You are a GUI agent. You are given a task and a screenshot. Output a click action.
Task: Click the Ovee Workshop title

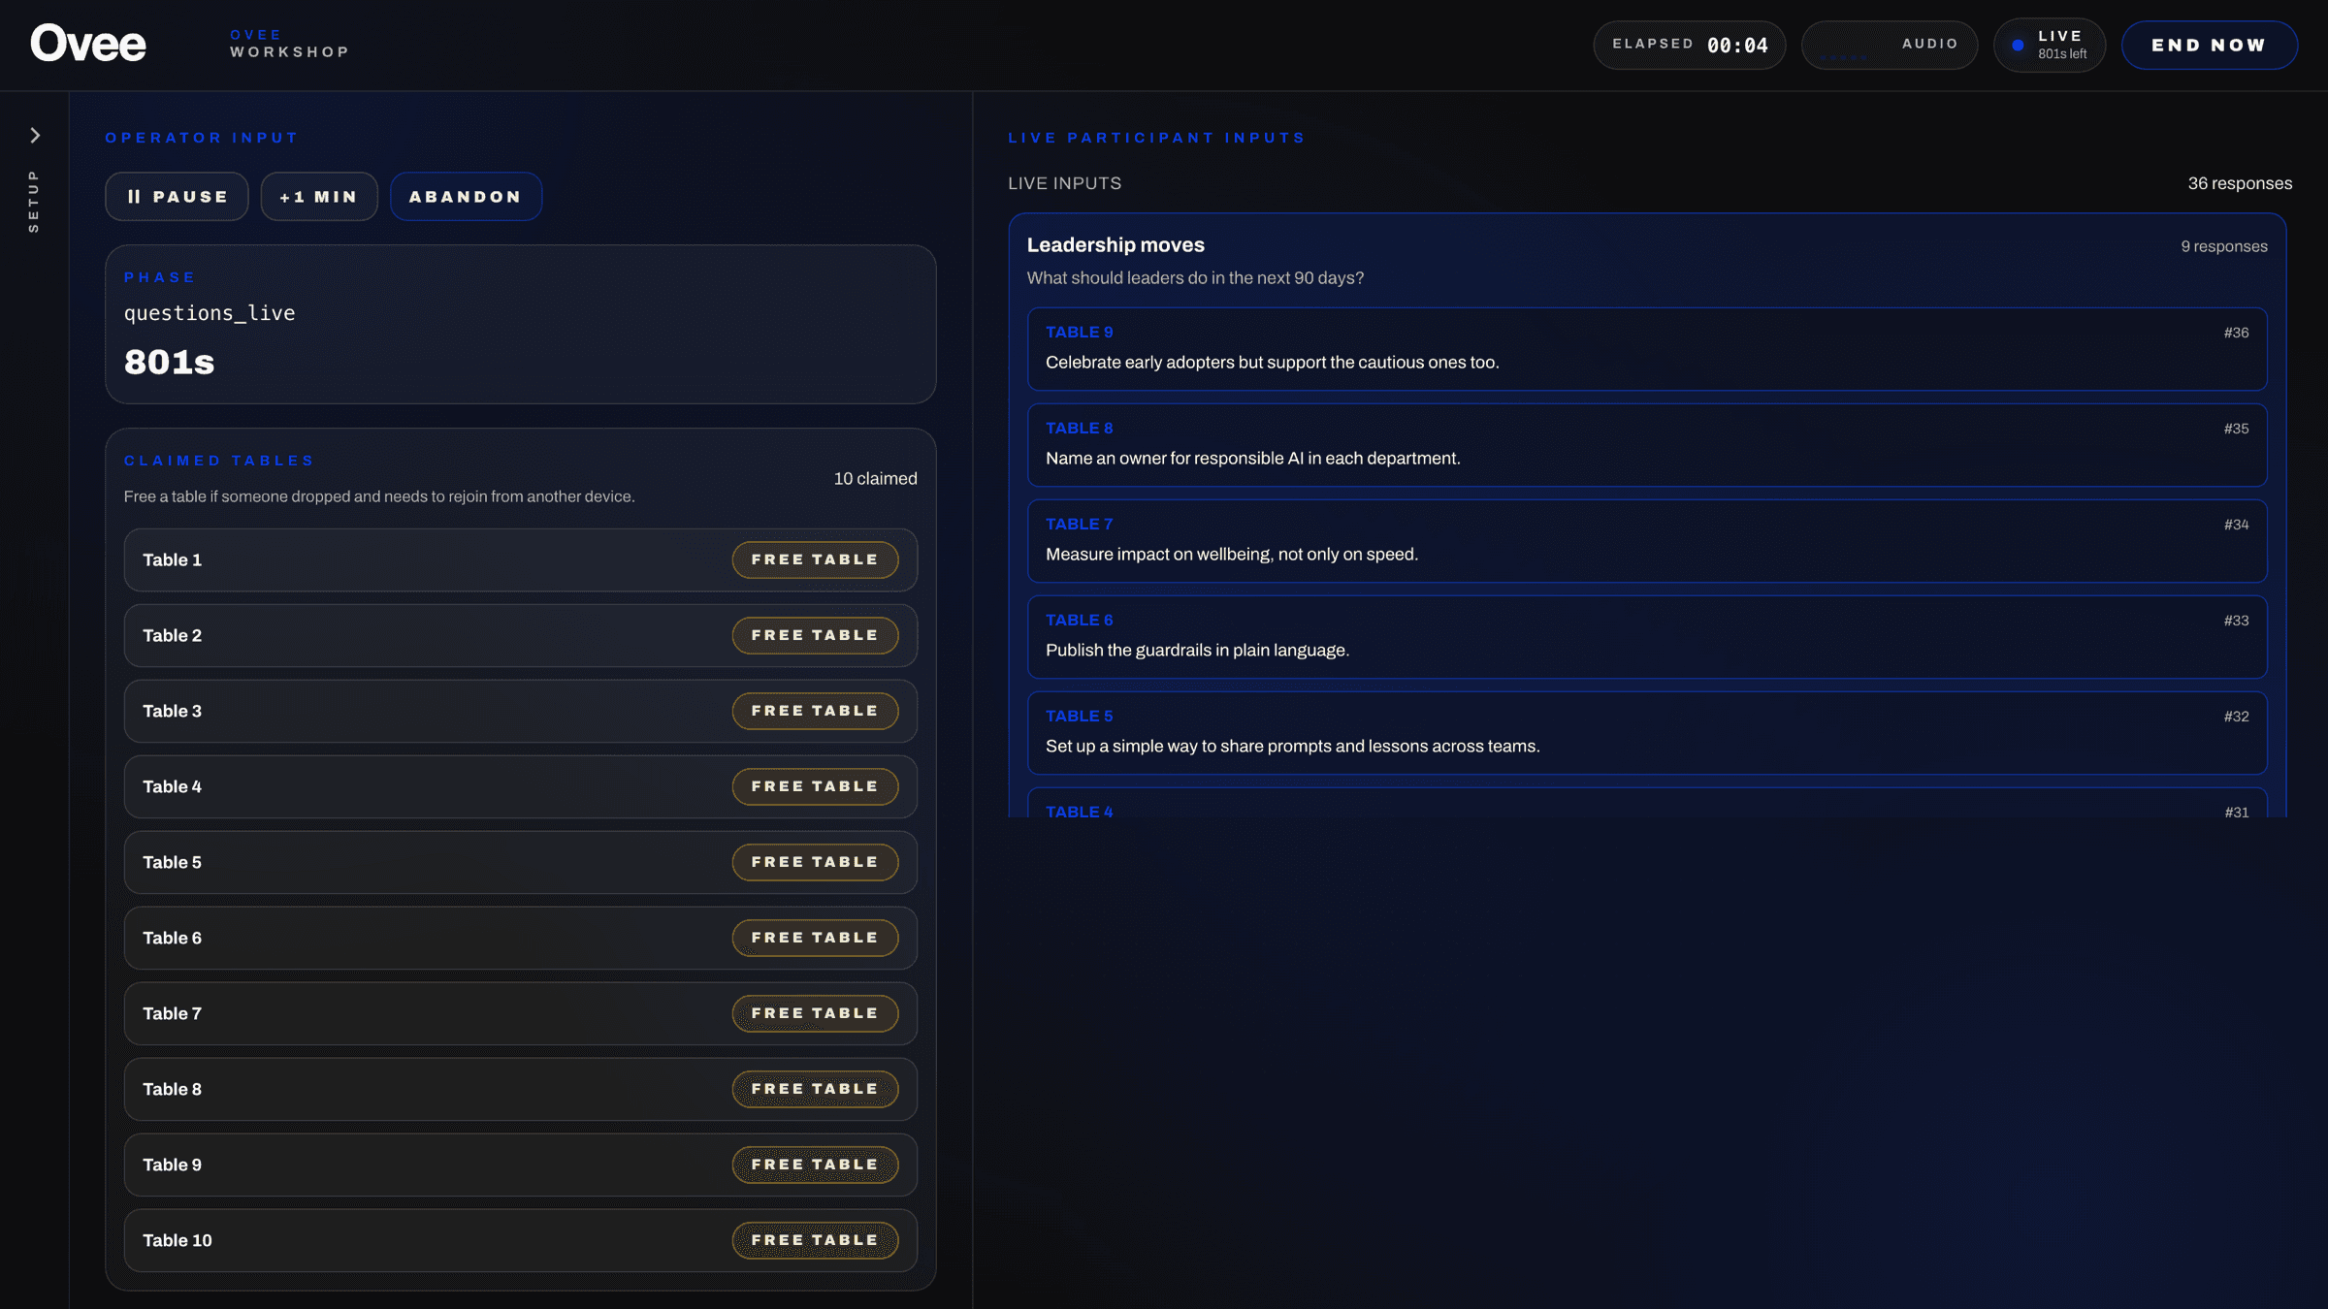[289, 44]
